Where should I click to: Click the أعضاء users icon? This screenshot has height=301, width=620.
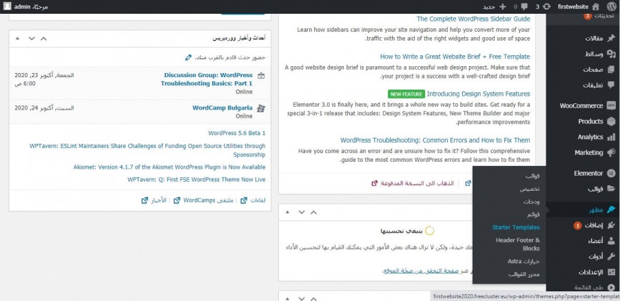(x=611, y=240)
